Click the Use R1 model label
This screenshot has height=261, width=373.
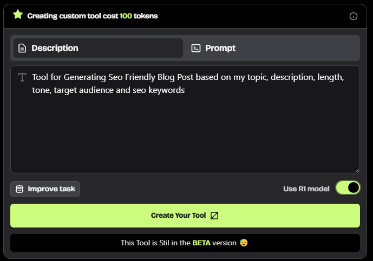[306, 189]
